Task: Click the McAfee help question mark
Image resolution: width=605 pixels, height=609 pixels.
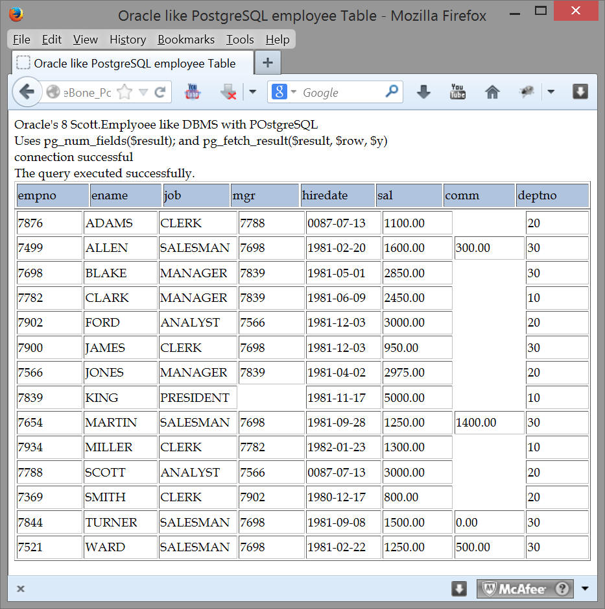Action: coord(562,589)
